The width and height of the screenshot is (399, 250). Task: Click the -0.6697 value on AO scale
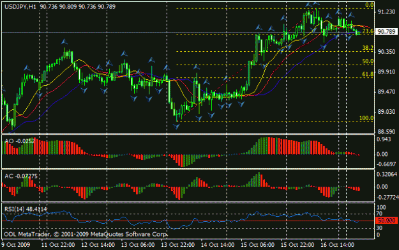tap(386, 164)
